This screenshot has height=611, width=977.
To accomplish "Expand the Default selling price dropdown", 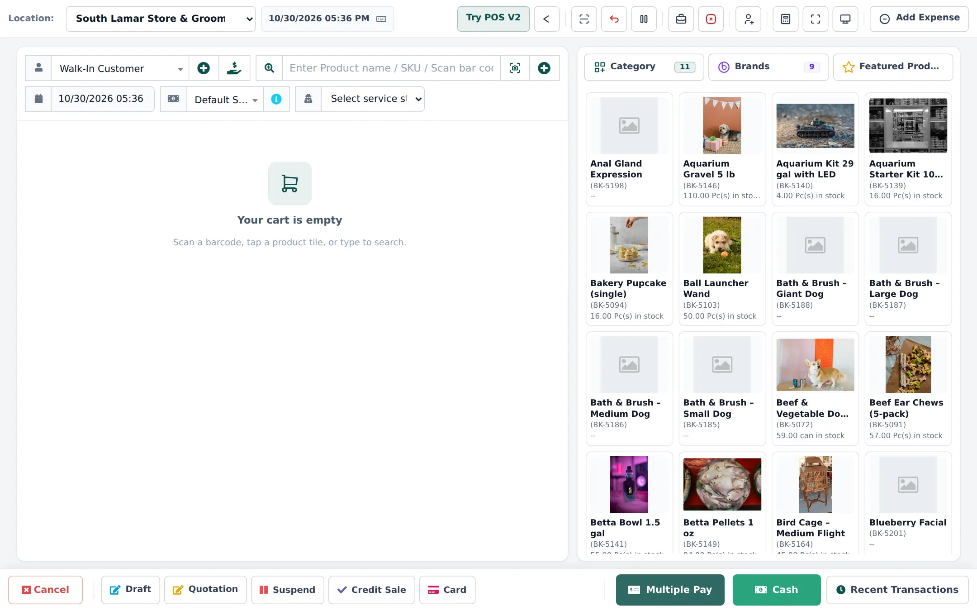I will point(225,99).
